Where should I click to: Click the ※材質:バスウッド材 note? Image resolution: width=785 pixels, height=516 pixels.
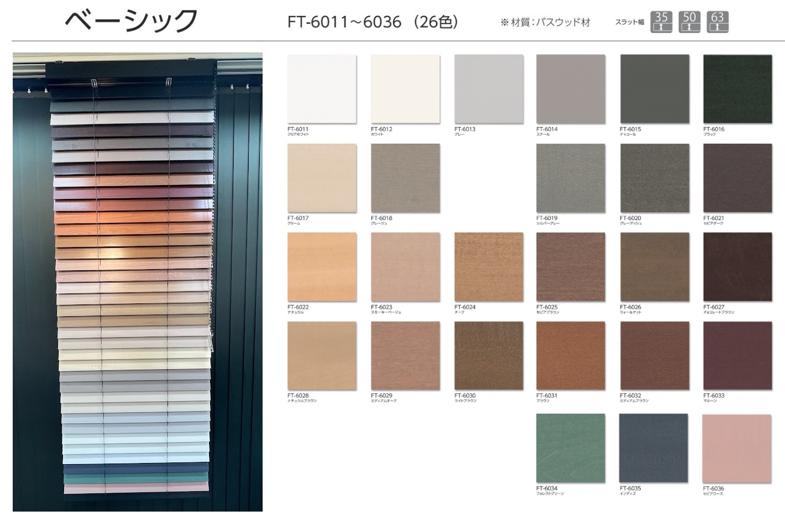pos(545,22)
